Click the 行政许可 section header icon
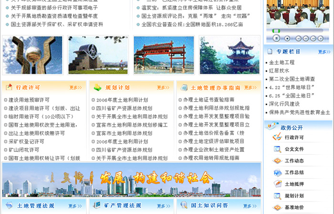This screenshot has height=214, width=334. click(x=9, y=87)
